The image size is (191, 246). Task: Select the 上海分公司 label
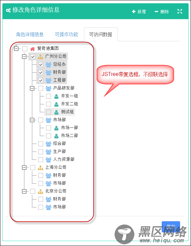click(56, 167)
